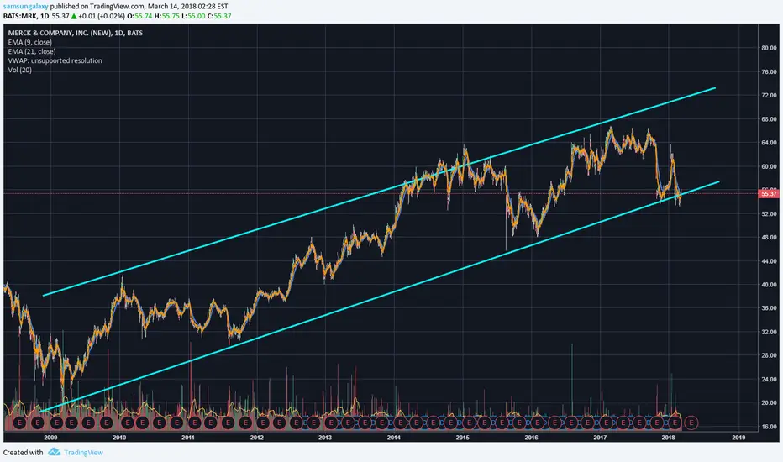The image size is (783, 462).
Task: Select the VWAP unsupported resolution legend
Action: pos(55,61)
